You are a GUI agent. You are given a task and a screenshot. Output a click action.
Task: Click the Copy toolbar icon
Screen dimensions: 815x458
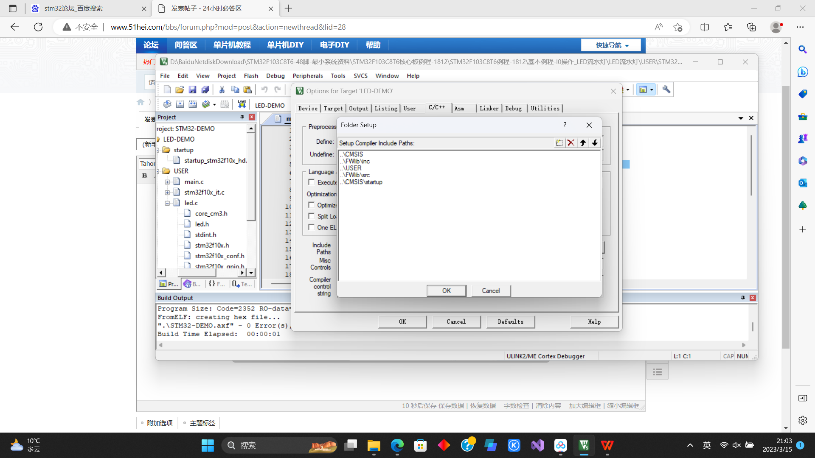[x=235, y=89]
